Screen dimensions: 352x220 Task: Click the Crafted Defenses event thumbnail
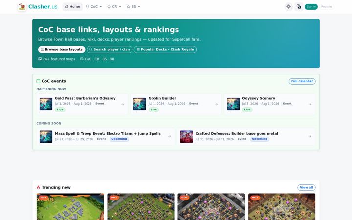click(x=186, y=136)
